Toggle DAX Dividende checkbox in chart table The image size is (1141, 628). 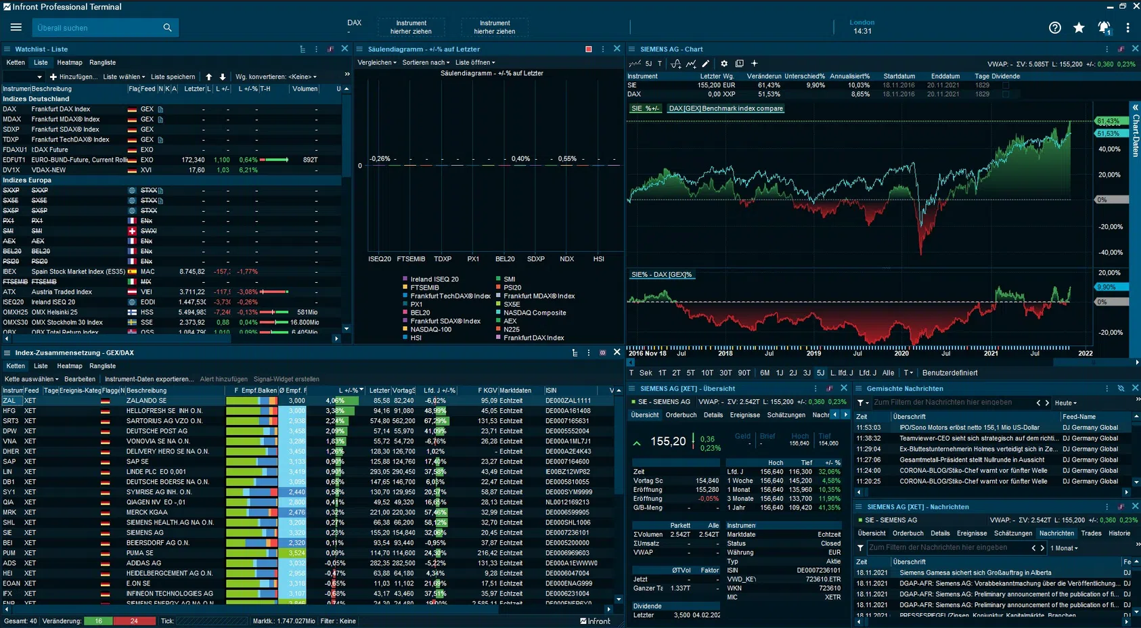1006,94
